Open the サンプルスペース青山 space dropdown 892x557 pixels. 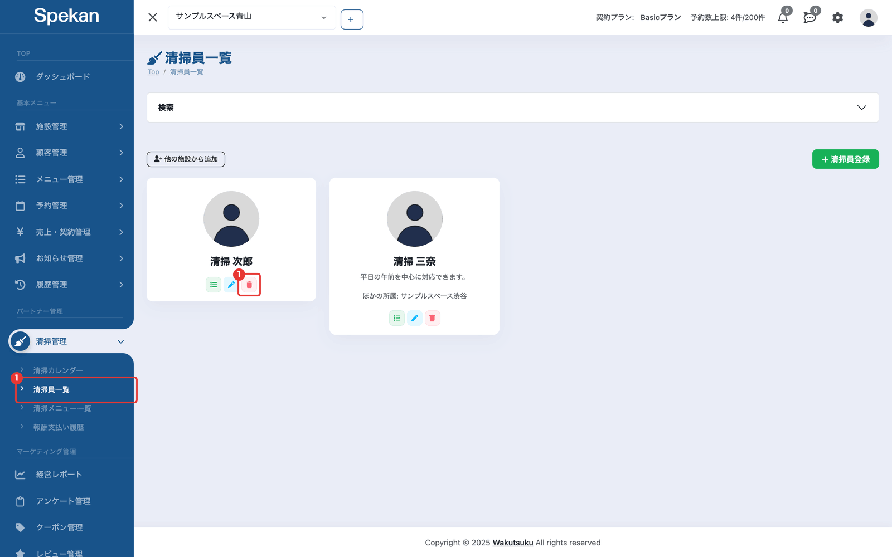coord(252,17)
